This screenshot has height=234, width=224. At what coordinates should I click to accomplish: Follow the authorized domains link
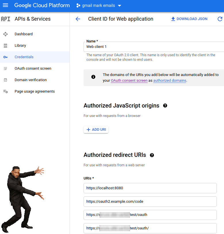(x=170, y=80)
